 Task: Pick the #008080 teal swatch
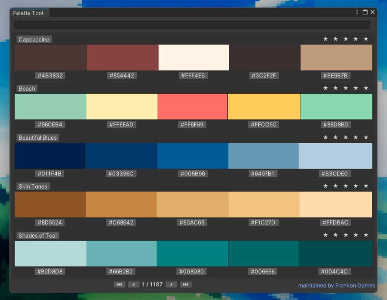[192, 254]
